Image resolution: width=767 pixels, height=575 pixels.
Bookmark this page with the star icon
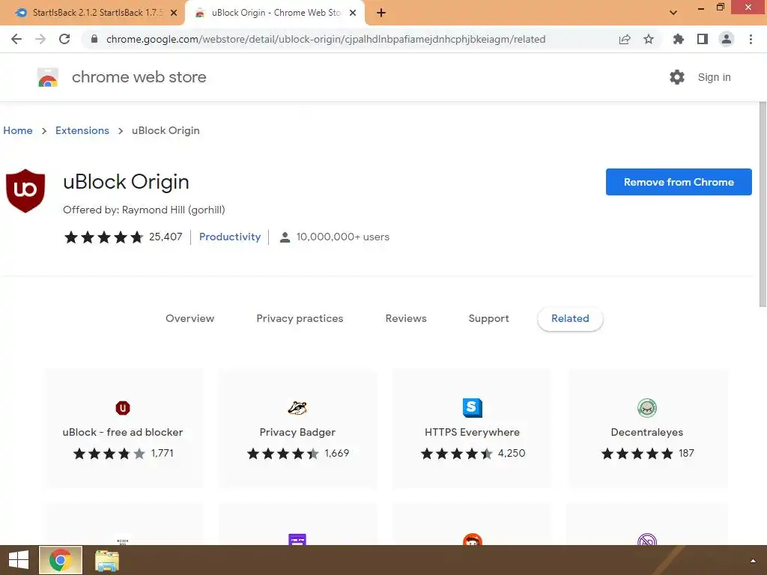click(x=649, y=39)
